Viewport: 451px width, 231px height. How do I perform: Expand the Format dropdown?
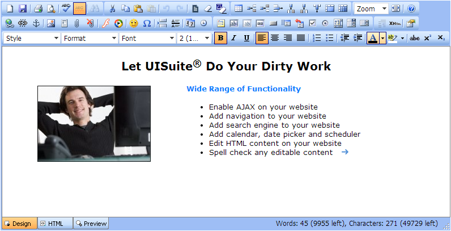pos(90,38)
